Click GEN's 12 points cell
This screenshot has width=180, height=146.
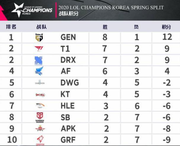(167, 37)
